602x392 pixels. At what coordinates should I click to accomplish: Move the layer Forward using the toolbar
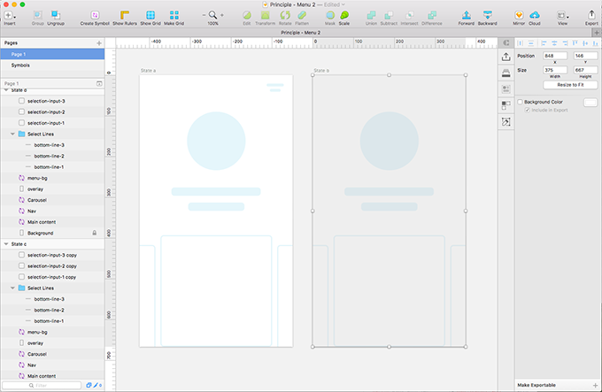(467, 15)
